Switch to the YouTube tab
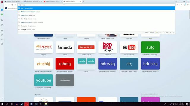Image resolution: width=190 pixels, height=106 pixels. (53, 1)
